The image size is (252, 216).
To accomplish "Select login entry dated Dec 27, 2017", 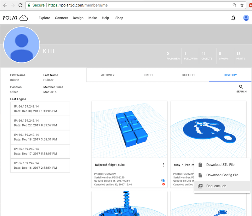I will click(x=40, y=123).
